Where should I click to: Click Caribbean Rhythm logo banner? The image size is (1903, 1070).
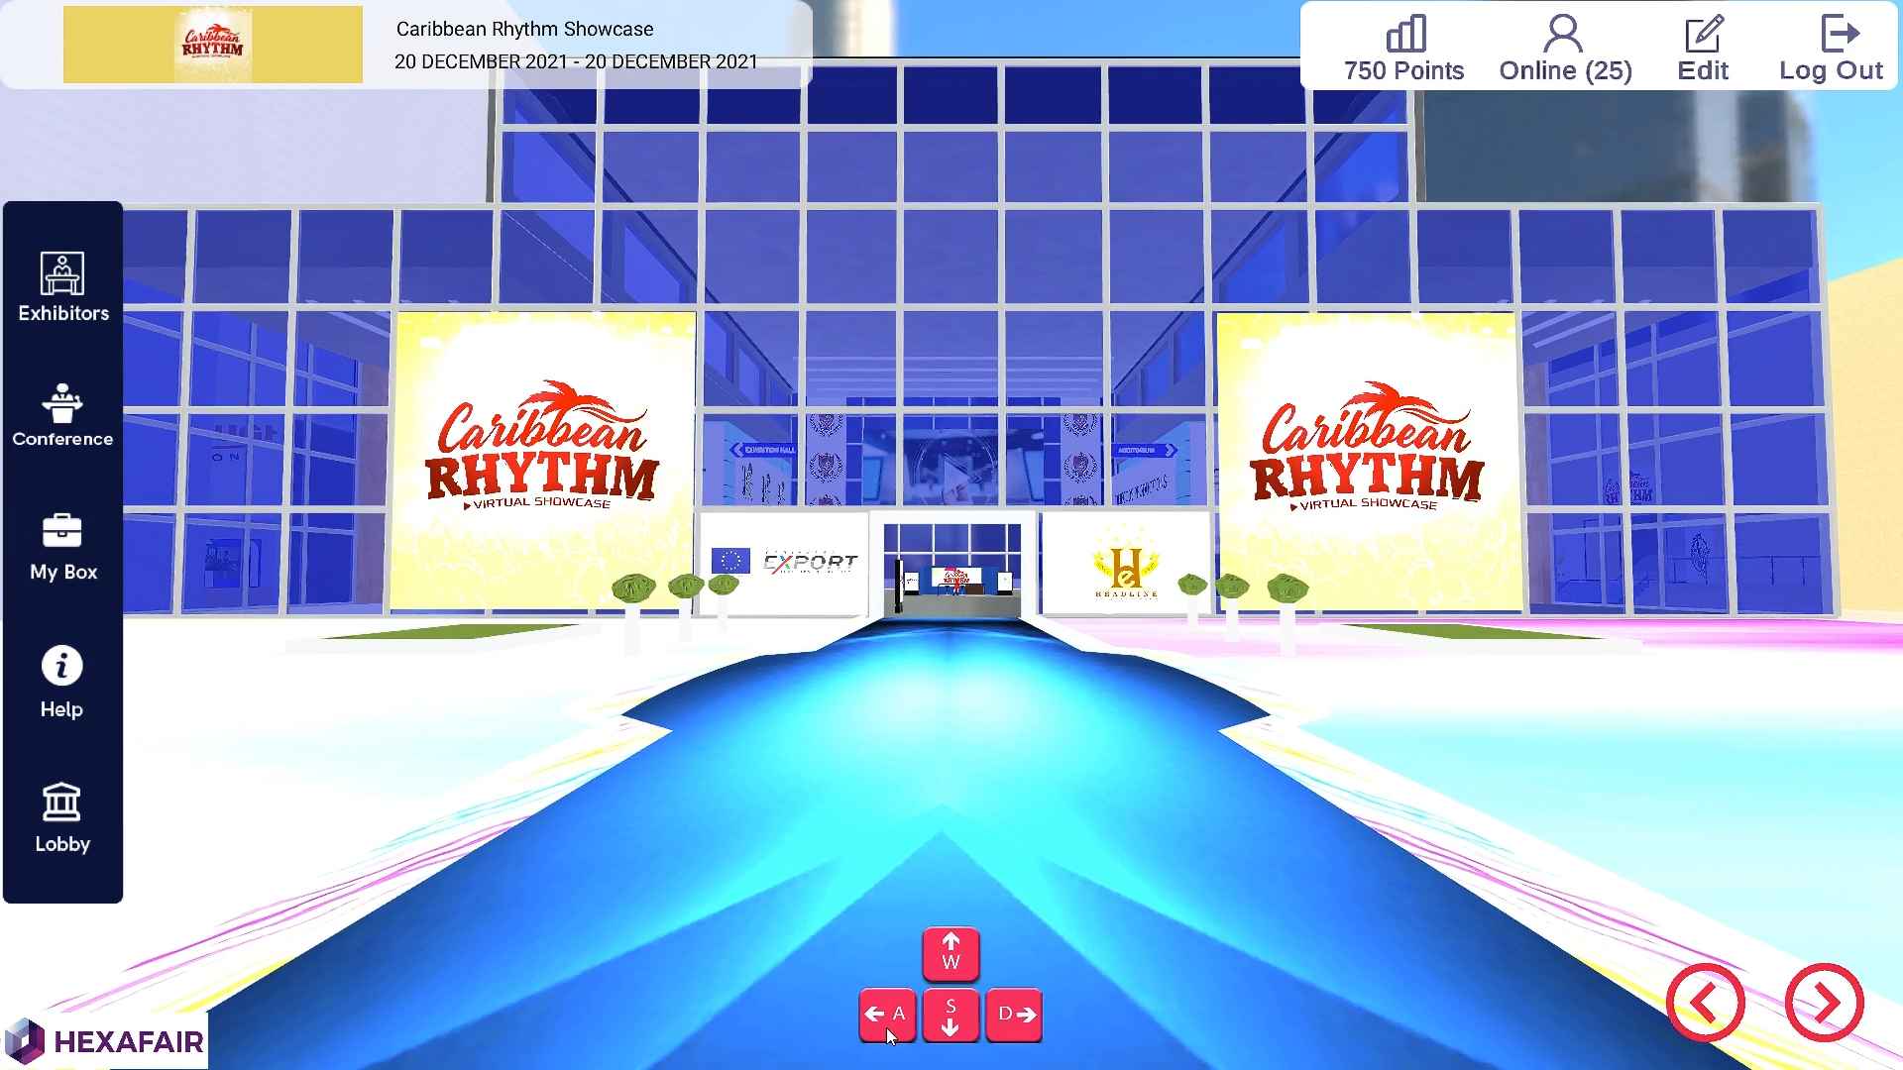tap(212, 44)
